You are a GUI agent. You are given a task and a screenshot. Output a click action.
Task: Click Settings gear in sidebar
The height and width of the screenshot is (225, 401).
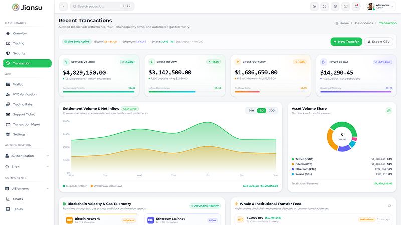coord(8,134)
